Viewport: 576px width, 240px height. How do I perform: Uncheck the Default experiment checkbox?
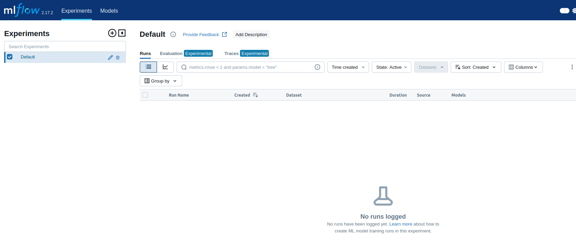10,57
